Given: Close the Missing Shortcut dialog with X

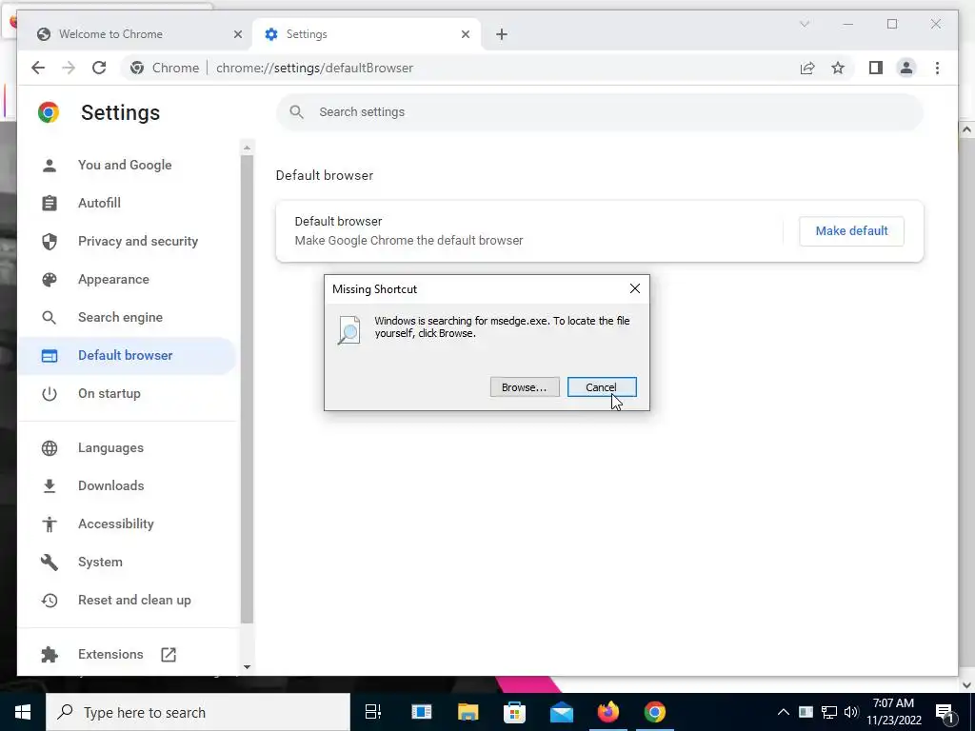Looking at the screenshot, I should coord(634,289).
